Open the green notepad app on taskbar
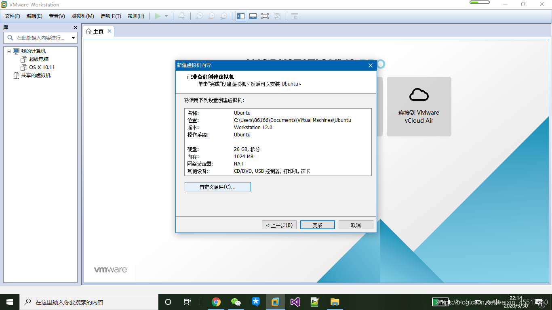Viewport: 552px width, 310px height. [315, 302]
